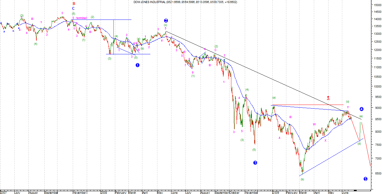This screenshot has height=194, width=382.
Task: Click the 15000 price axis label
Action: click(x=376, y=5)
